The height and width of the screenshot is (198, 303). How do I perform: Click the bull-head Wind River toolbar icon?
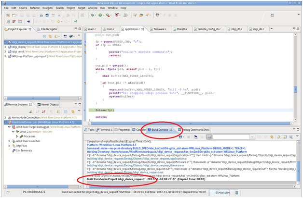click(x=157, y=15)
